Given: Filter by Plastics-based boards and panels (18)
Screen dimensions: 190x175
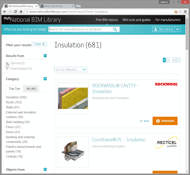Looking at the screenshot, I should coord(23,149).
